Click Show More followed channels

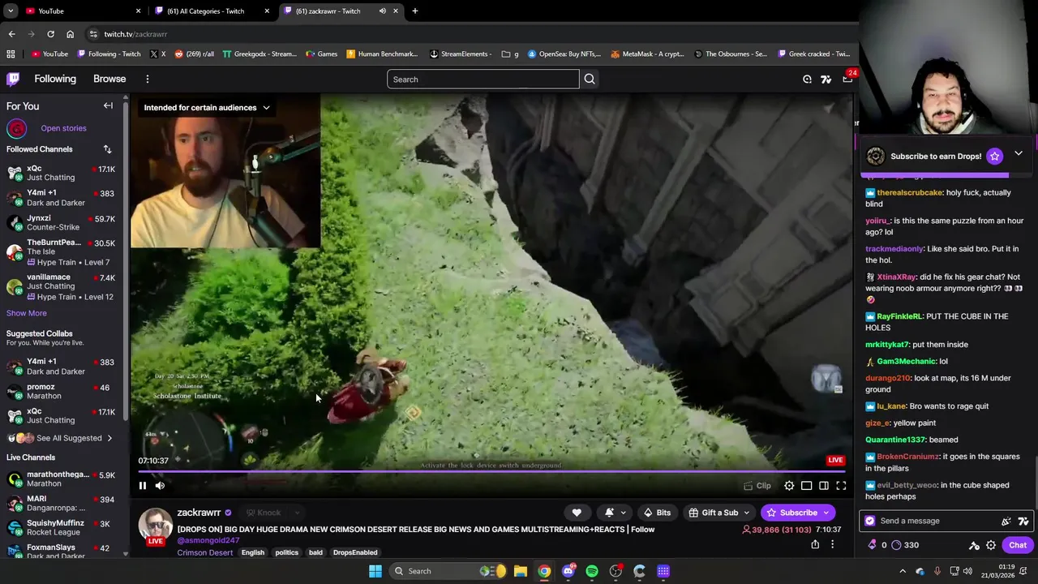coord(27,313)
